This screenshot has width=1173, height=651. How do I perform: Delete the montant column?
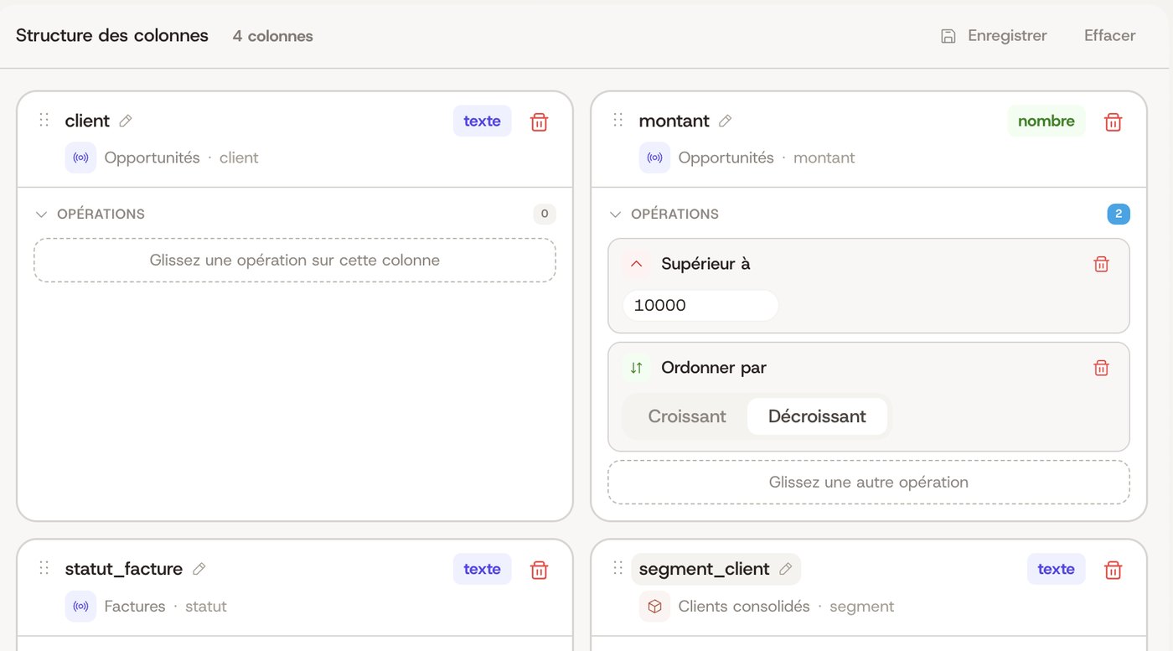1113,121
